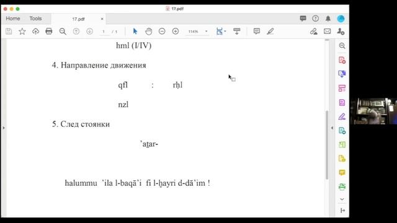Save the file with the floppy disk icon
Viewport: 397px width, 223px height.
click(x=9, y=32)
